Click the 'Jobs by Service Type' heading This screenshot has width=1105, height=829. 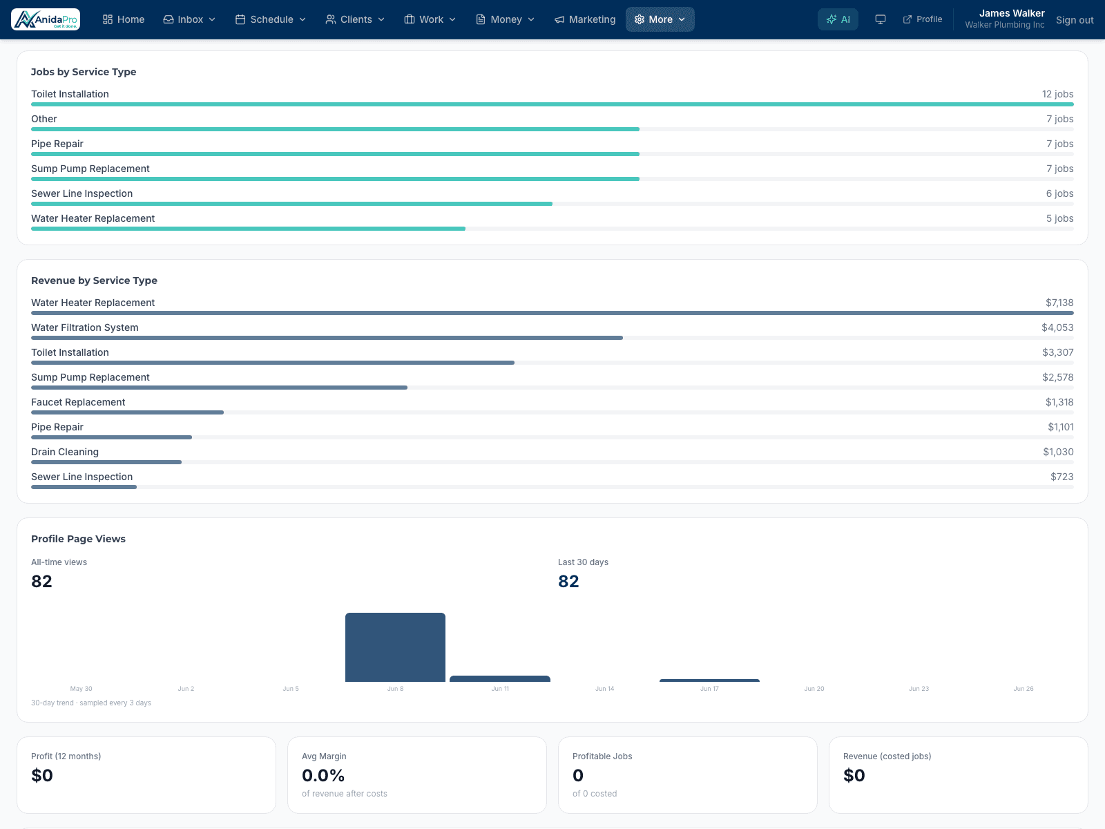coord(84,72)
